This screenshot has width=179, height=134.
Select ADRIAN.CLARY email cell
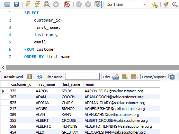pyautogui.click(x=122, y=103)
